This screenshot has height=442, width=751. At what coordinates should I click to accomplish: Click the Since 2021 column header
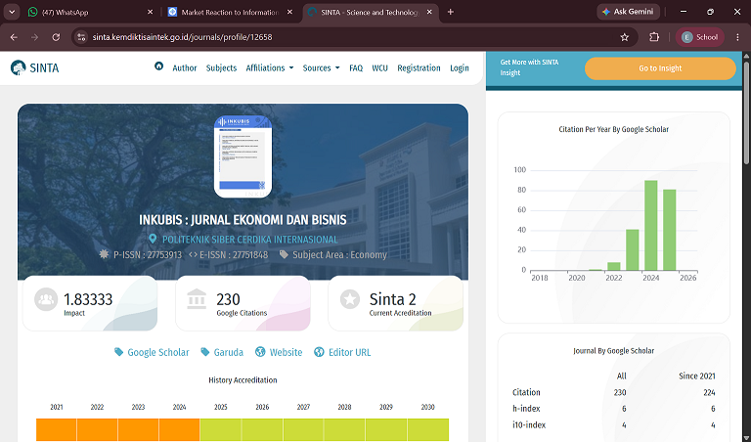click(697, 376)
